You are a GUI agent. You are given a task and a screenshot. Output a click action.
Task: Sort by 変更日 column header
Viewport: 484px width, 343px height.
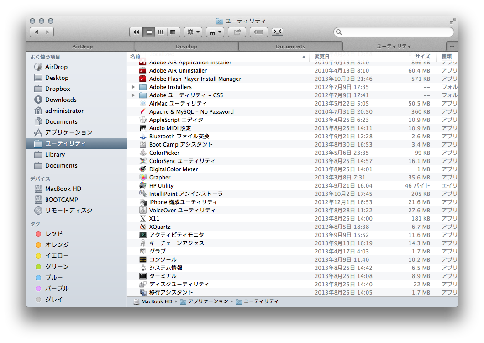tap(322, 57)
